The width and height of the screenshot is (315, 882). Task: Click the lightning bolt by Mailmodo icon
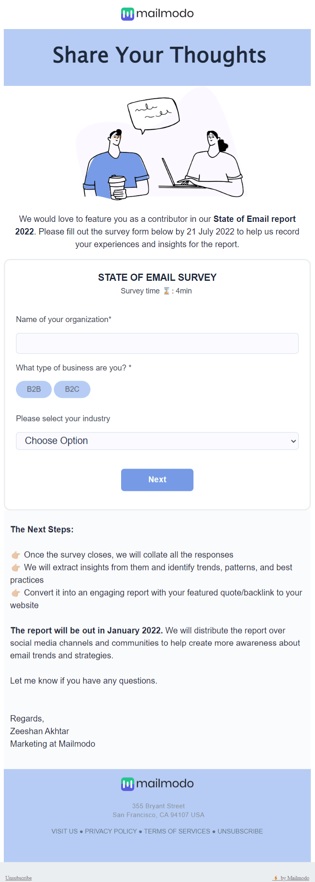(275, 878)
